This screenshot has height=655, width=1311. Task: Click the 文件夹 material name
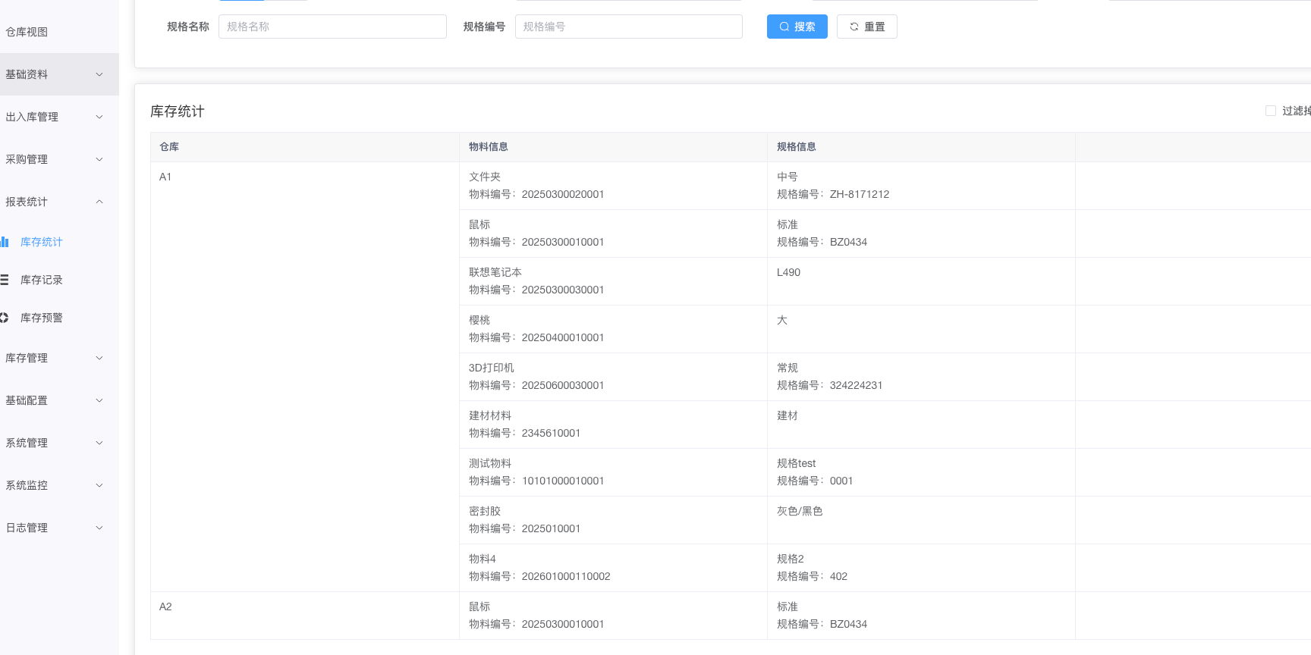pyautogui.click(x=485, y=177)
